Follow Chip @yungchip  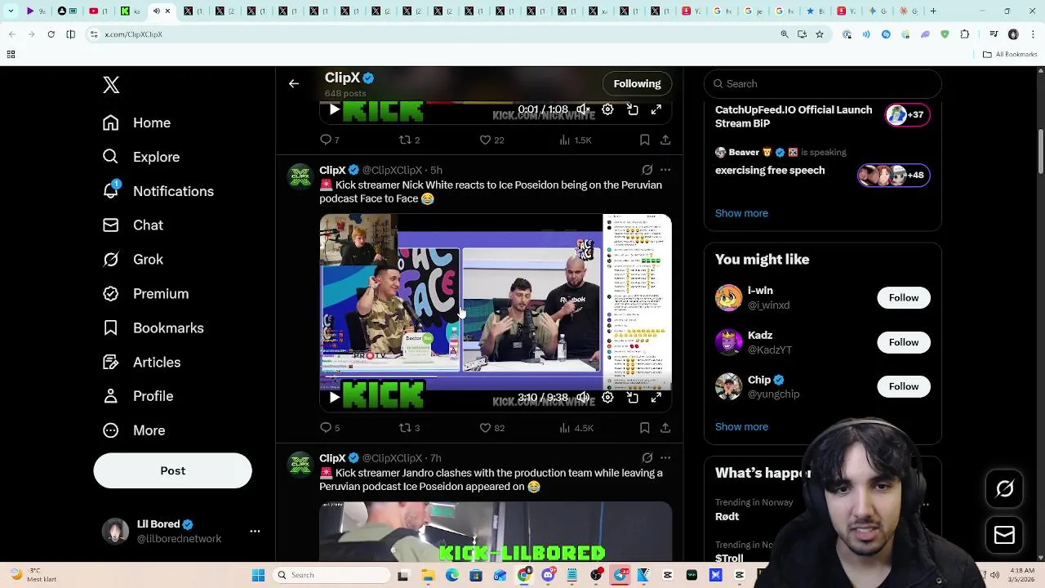pos(903,386)
